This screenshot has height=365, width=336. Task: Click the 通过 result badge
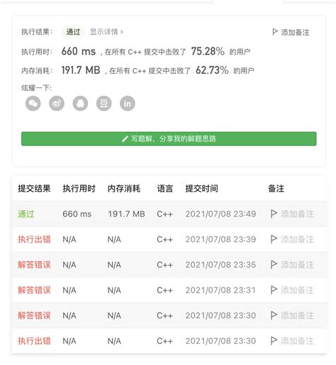[73, 32]
